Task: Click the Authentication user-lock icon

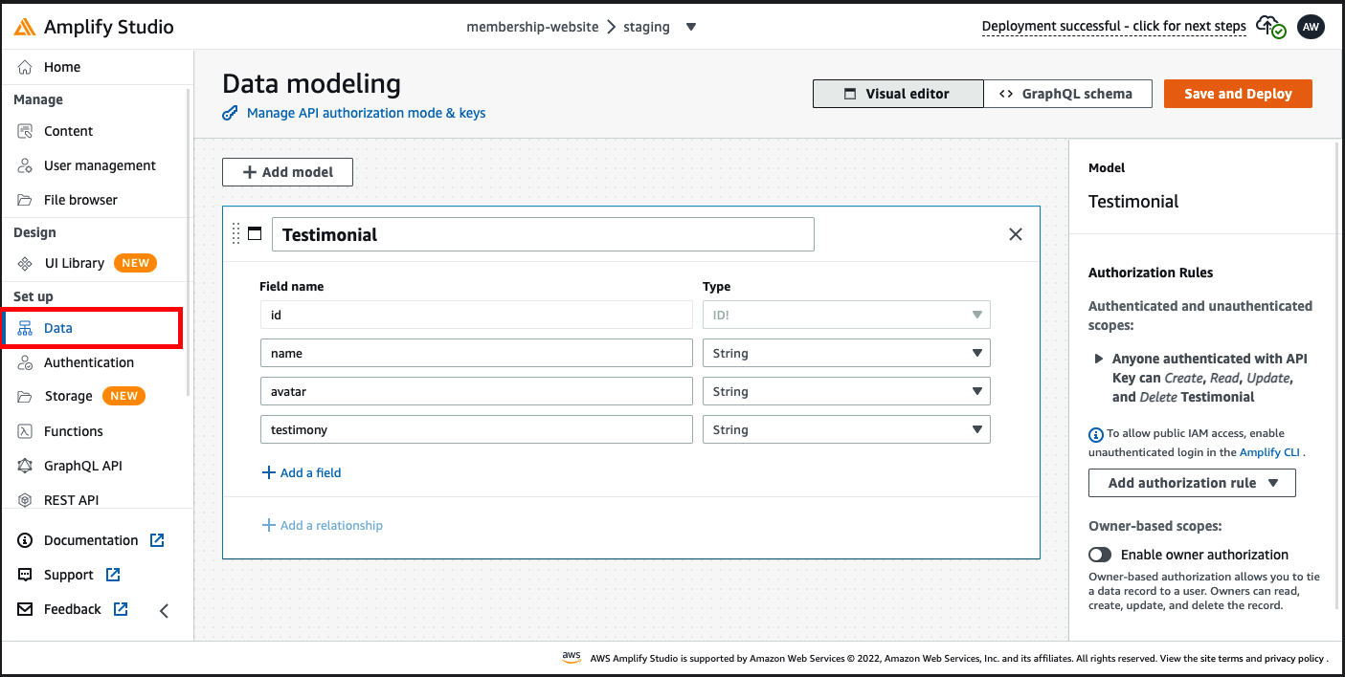Action: (x=26, y=362)
